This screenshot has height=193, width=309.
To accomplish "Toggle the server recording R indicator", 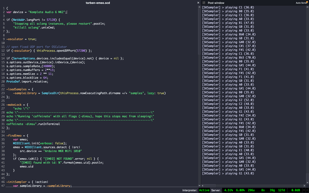I will [x=307, y=190].
